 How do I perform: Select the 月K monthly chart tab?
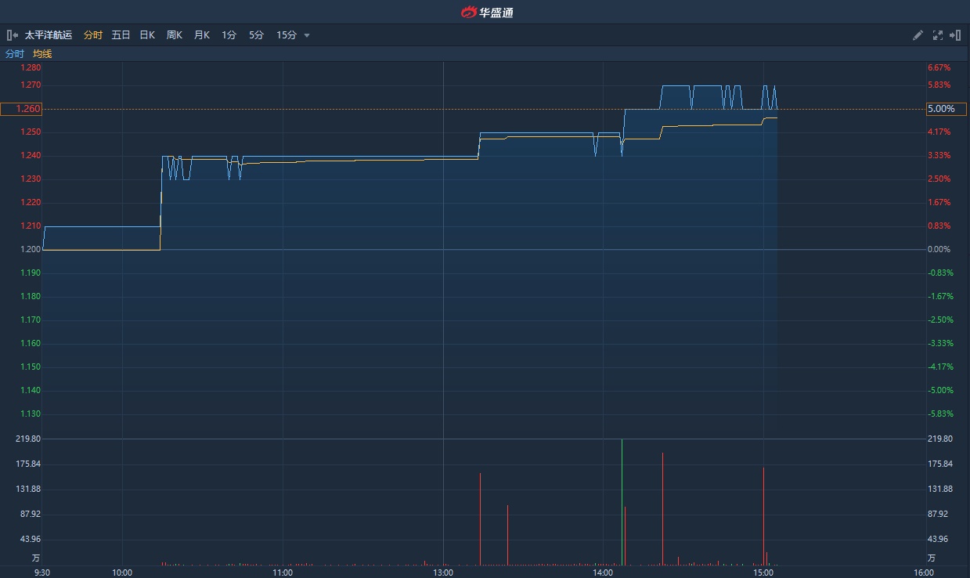pyautogui.click(x=202, y=35)
